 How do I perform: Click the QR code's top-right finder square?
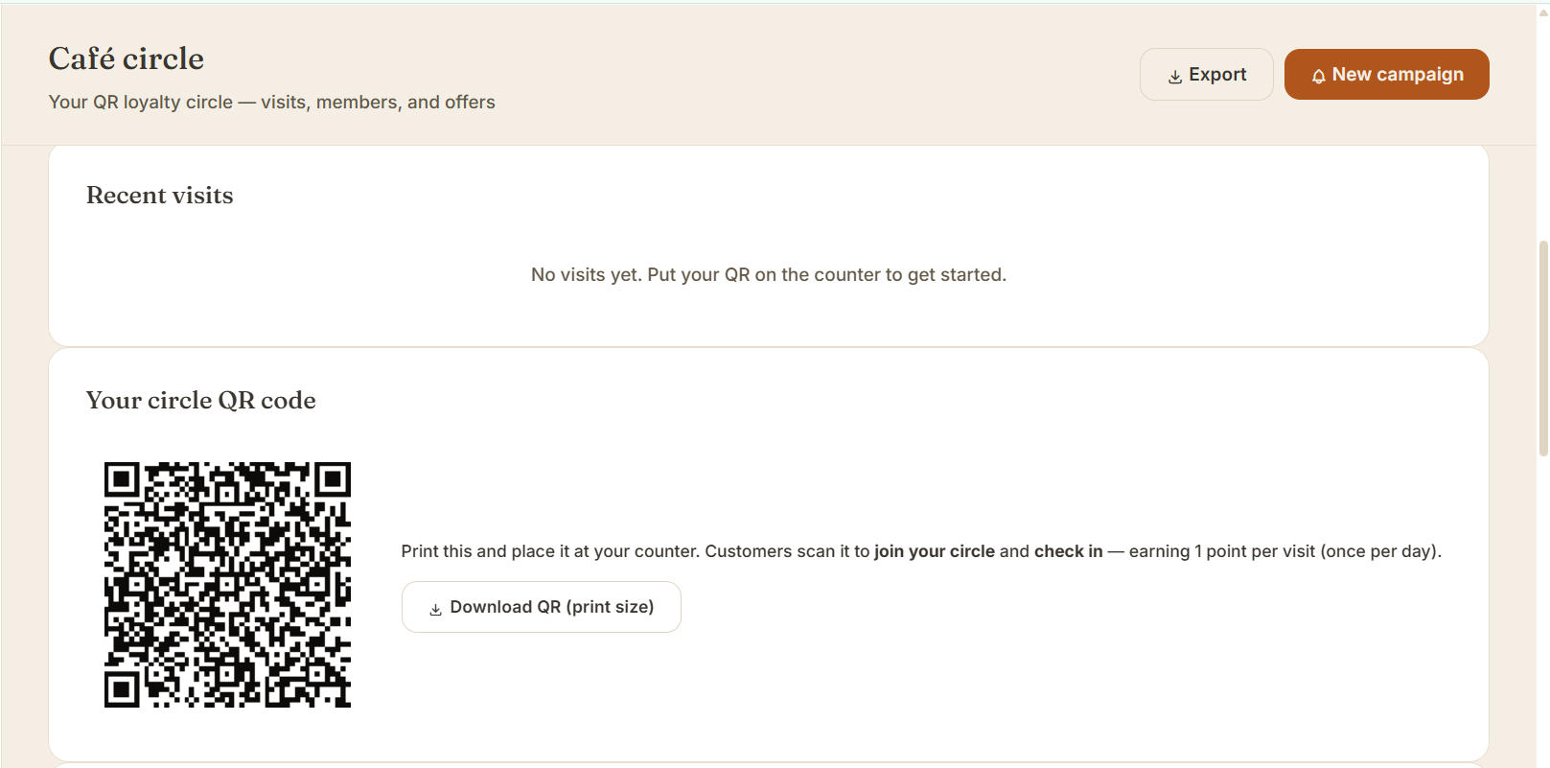point(333,479)
